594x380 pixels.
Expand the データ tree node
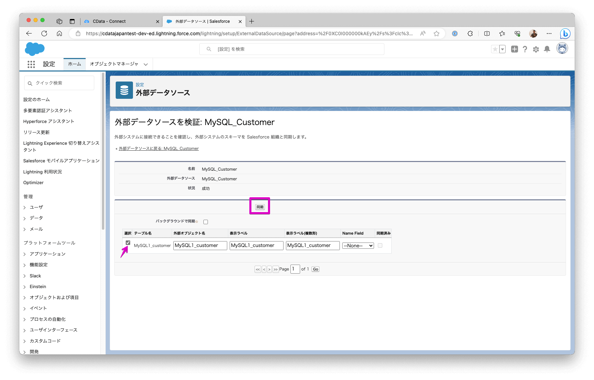pyautogui.click(x=25, y=218)
